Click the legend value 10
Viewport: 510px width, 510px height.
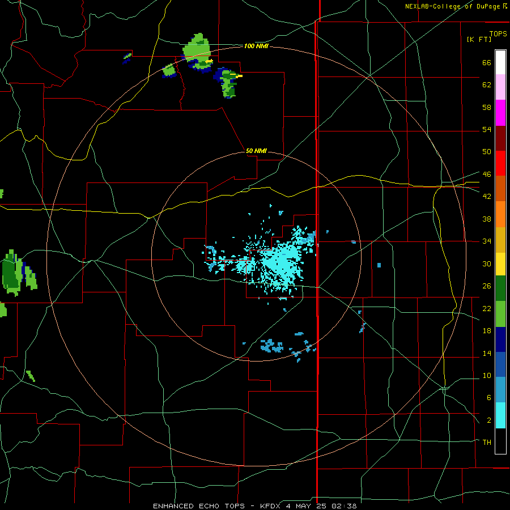coord(487,376)
